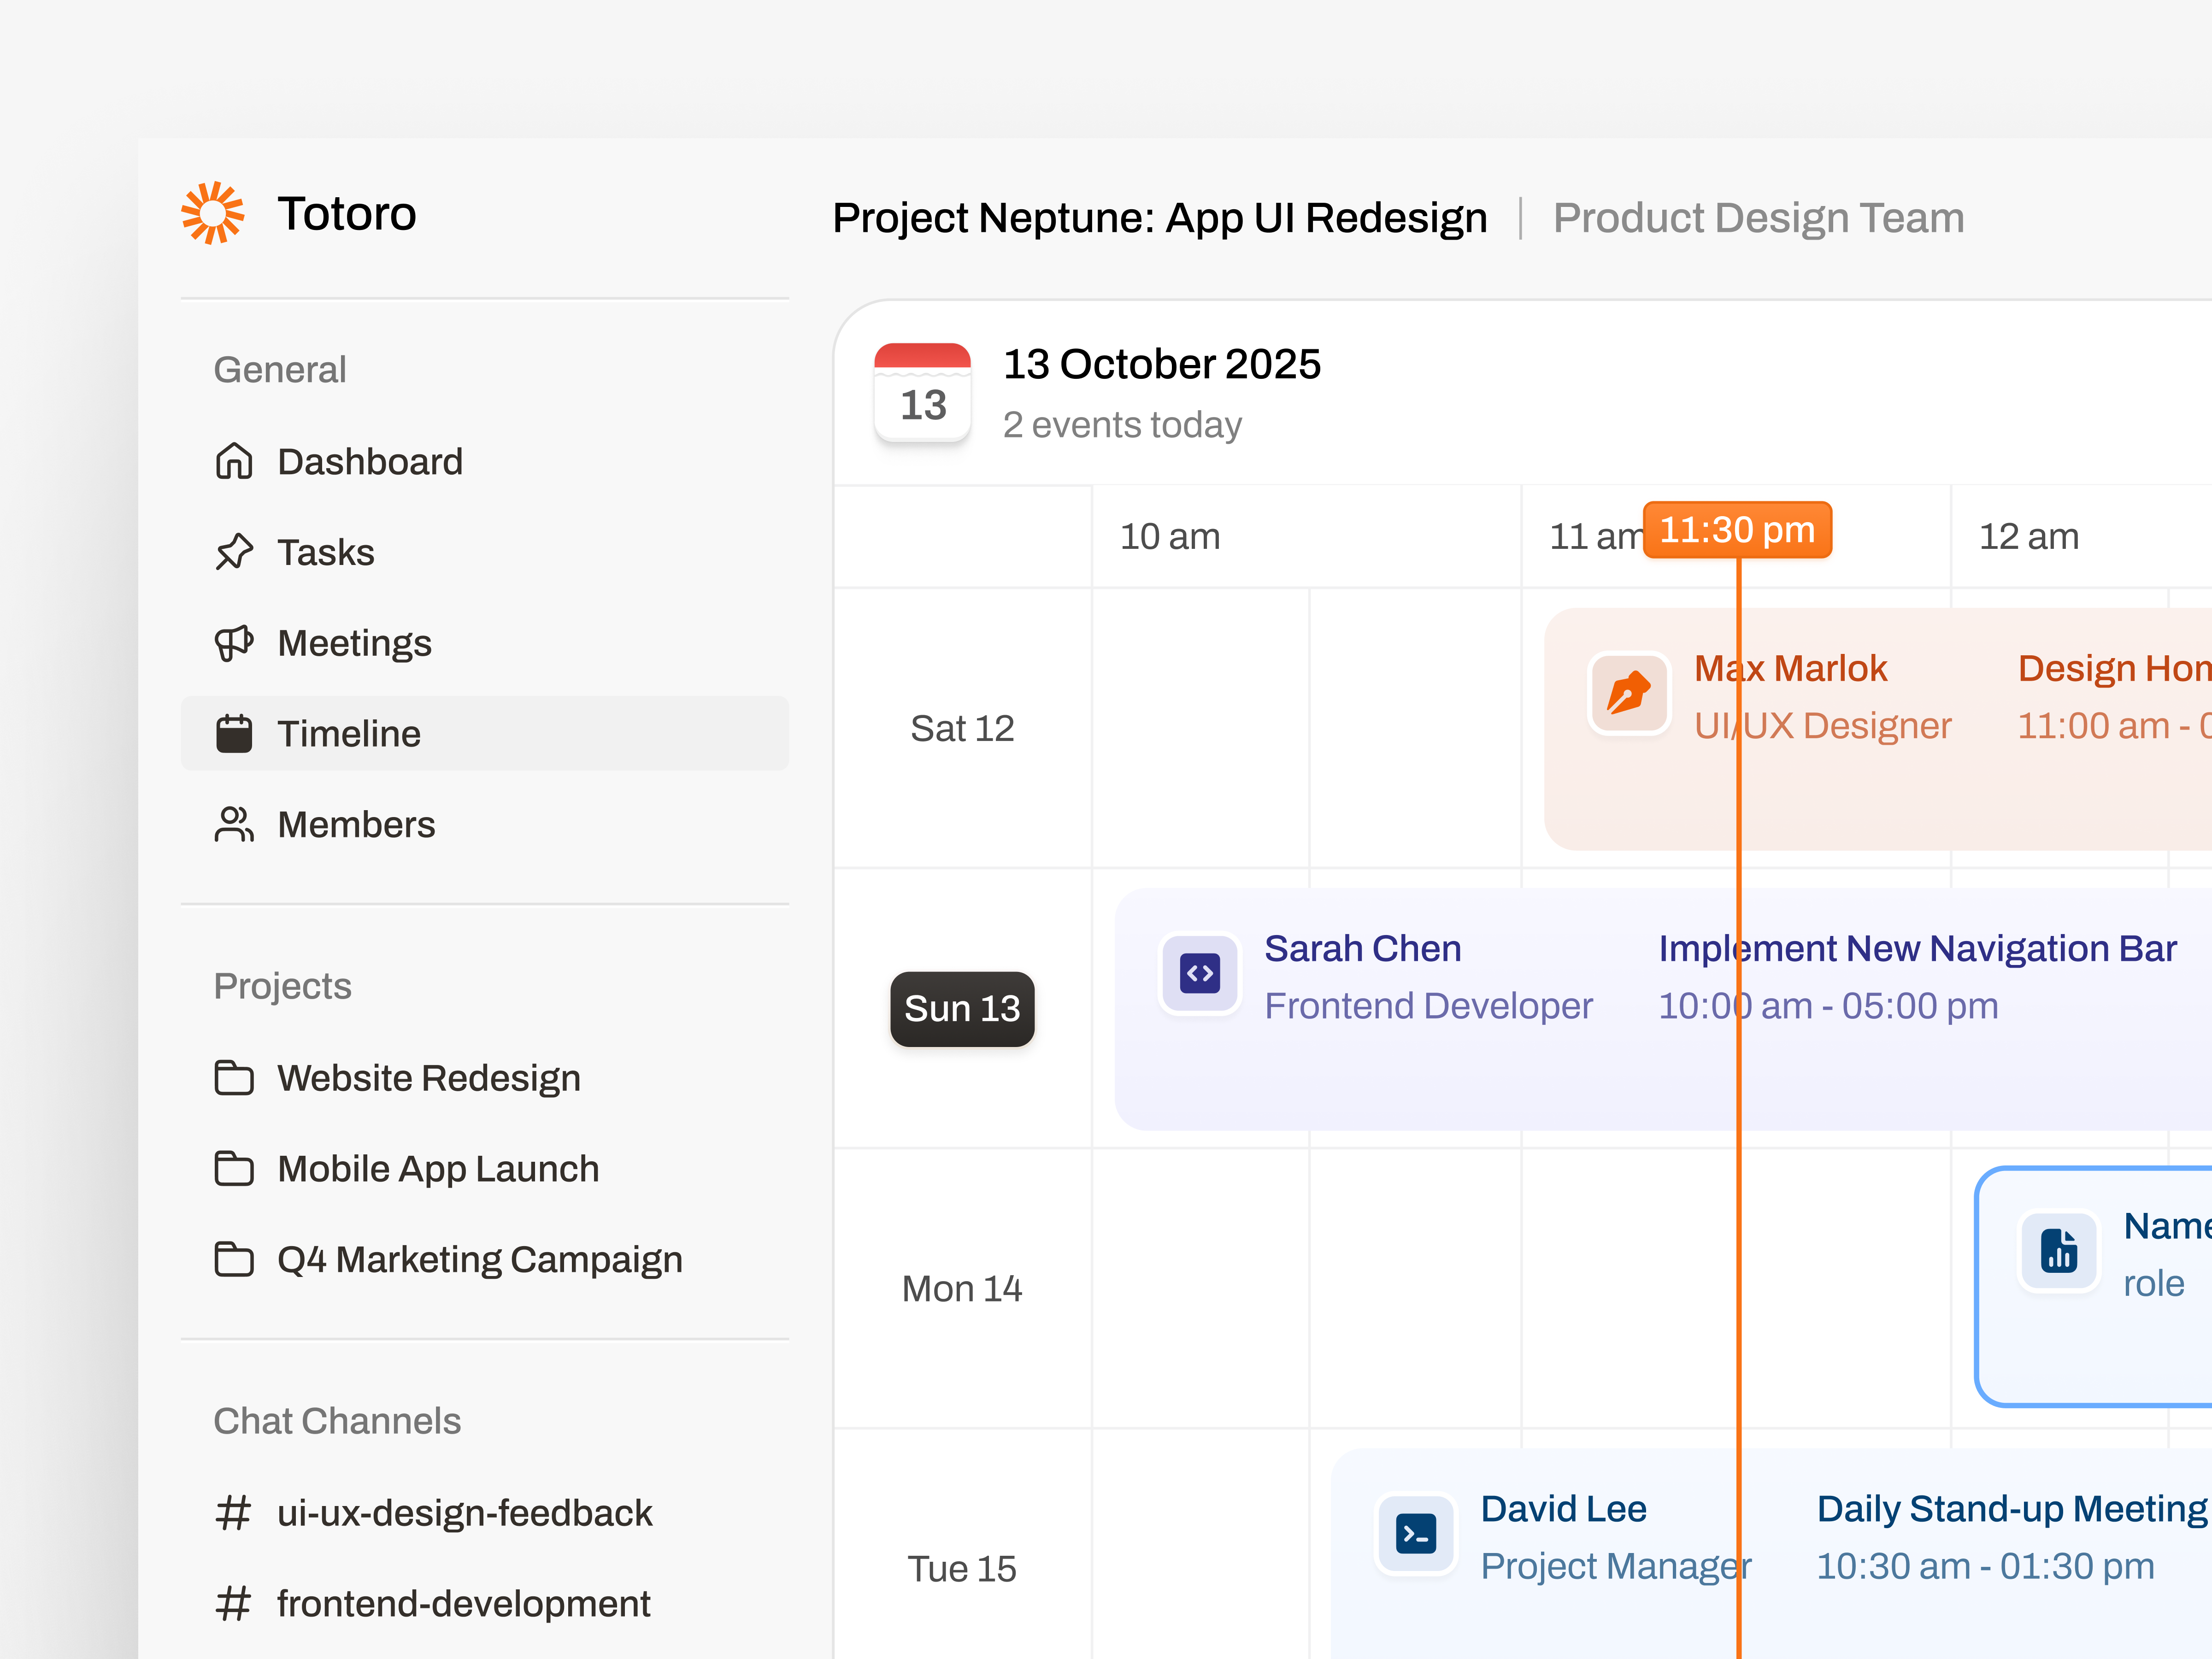Click the Totoro sunburst logo icon

click(x=212, y=213)
